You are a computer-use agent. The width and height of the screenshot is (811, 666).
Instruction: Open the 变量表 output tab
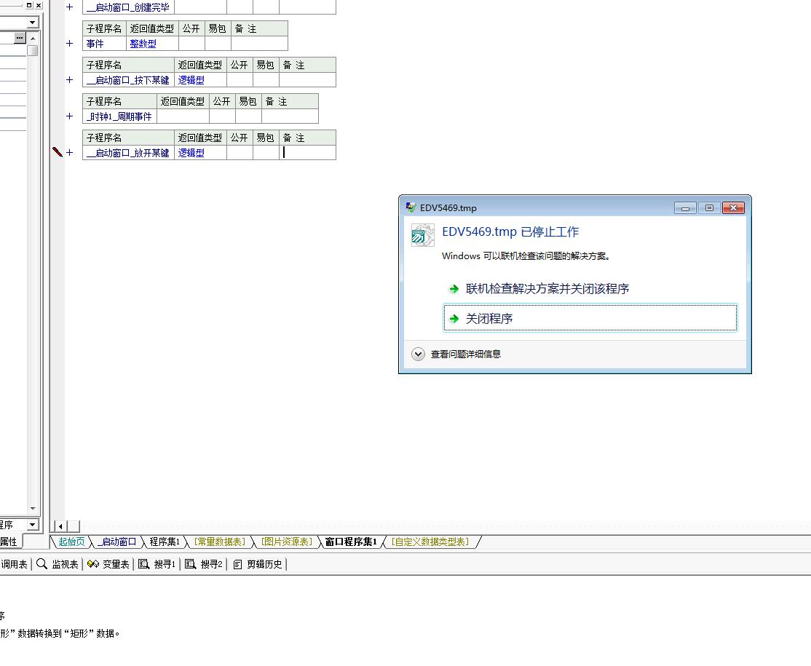[x=108, y=564]
